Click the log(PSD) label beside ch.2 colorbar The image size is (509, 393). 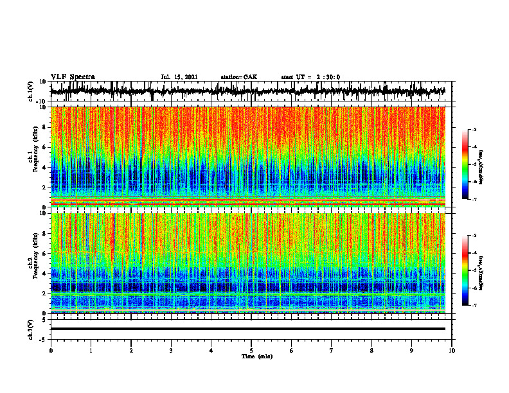coord(481,273)
